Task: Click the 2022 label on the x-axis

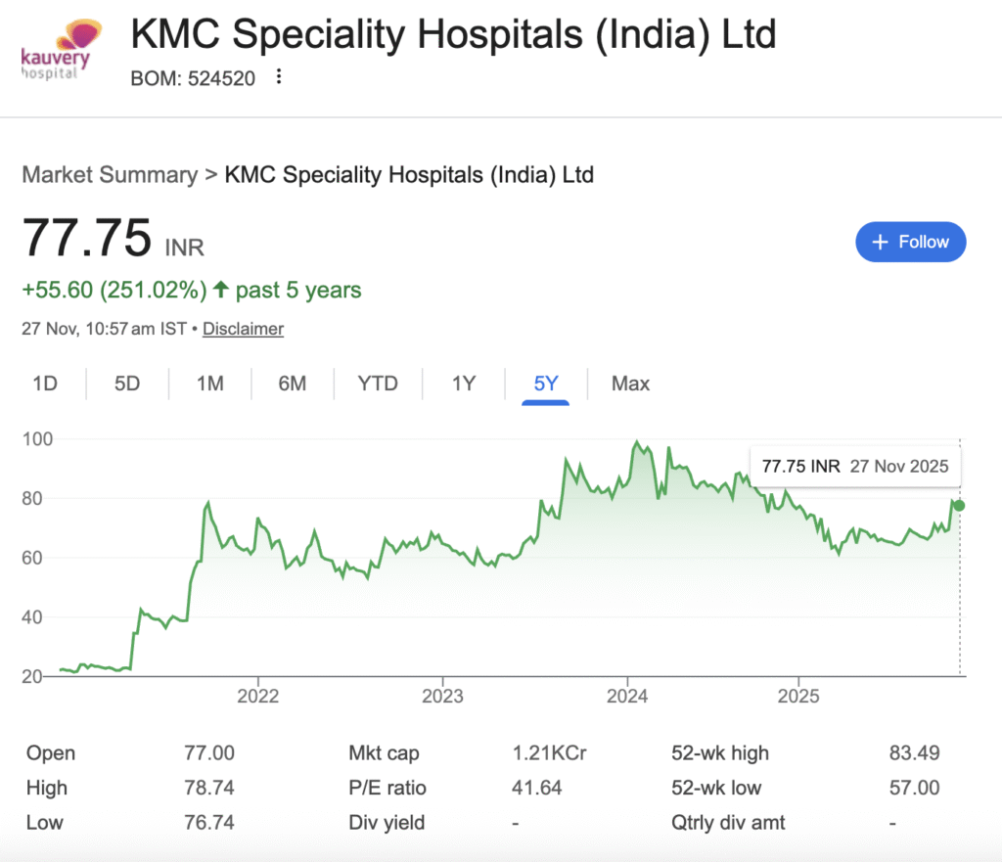Action: [258, 697]
